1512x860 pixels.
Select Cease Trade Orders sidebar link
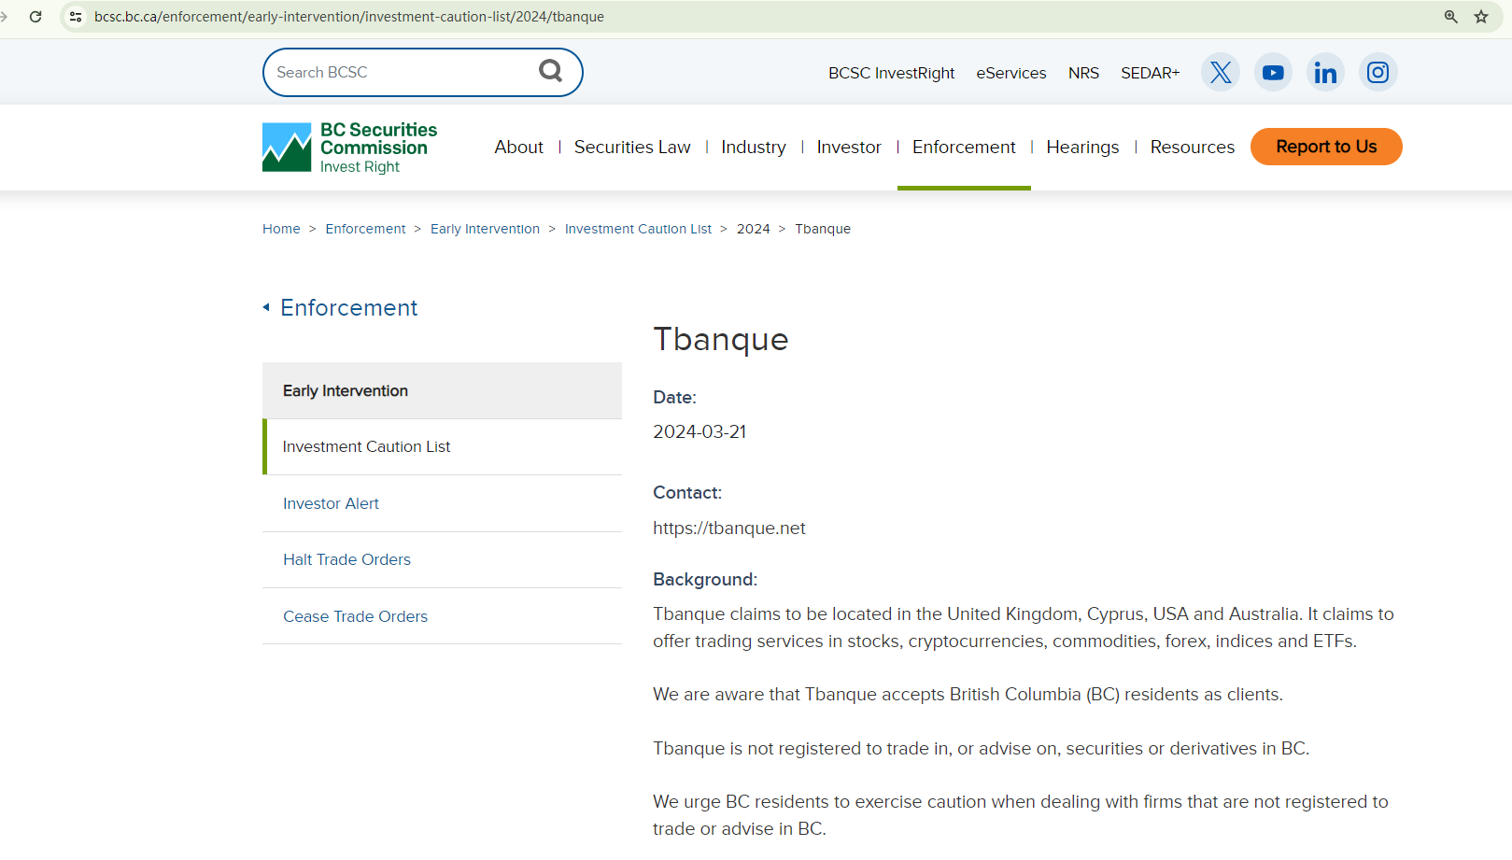pos(355,617)
